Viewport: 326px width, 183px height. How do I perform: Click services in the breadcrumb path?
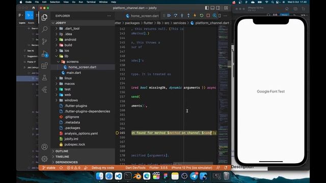(179, 23)
